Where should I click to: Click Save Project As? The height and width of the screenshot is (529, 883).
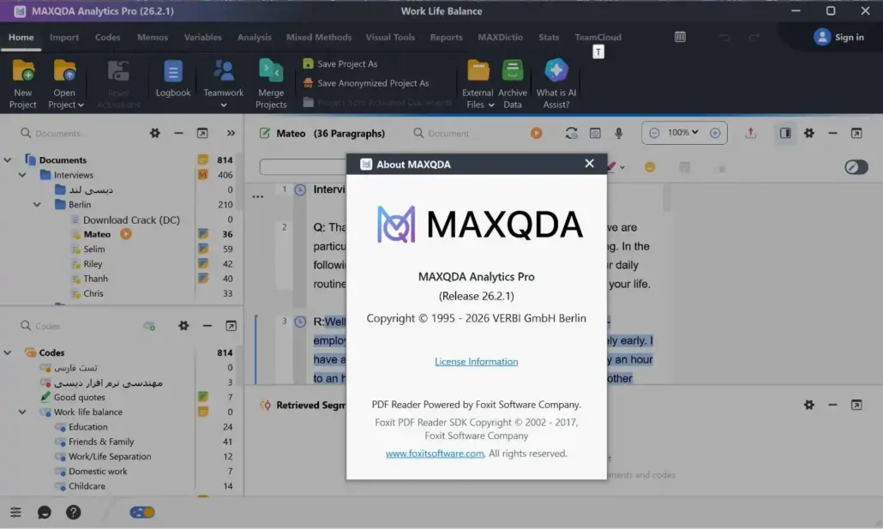[340, 63]
